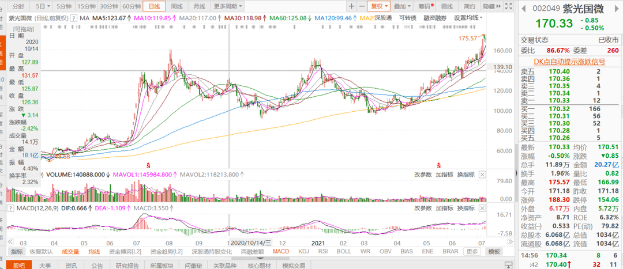This screenshot has height=269, width=623.
Task: Toggle the 成交量 volume indicator
Action: (70, 252)
